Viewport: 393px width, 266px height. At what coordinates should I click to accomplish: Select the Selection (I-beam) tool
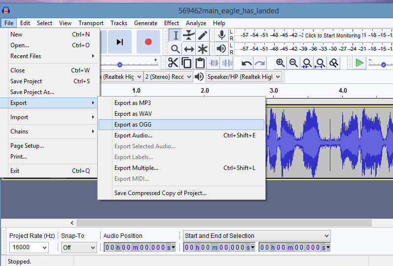tap(176, 35)
